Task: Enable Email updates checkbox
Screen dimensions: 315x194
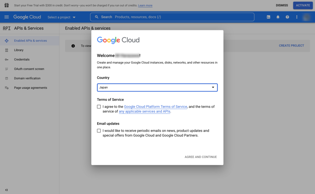Action: click(99, 131)
